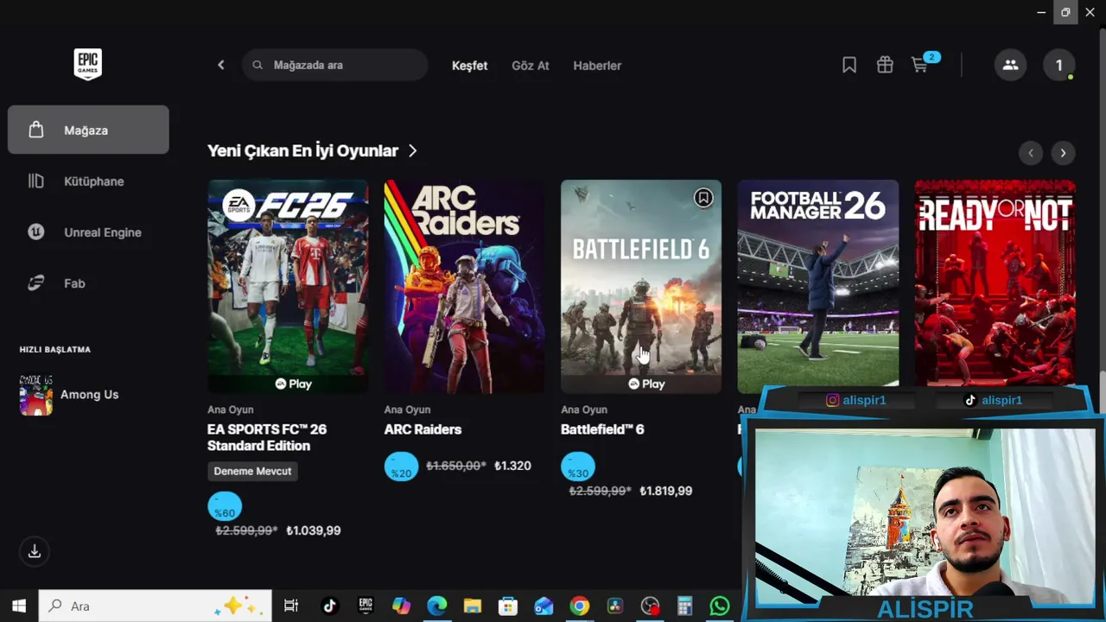Click the alispir1 Instagram handle overlay
The width and height of the screenshot is (1106, 622).
coord(855,400)
